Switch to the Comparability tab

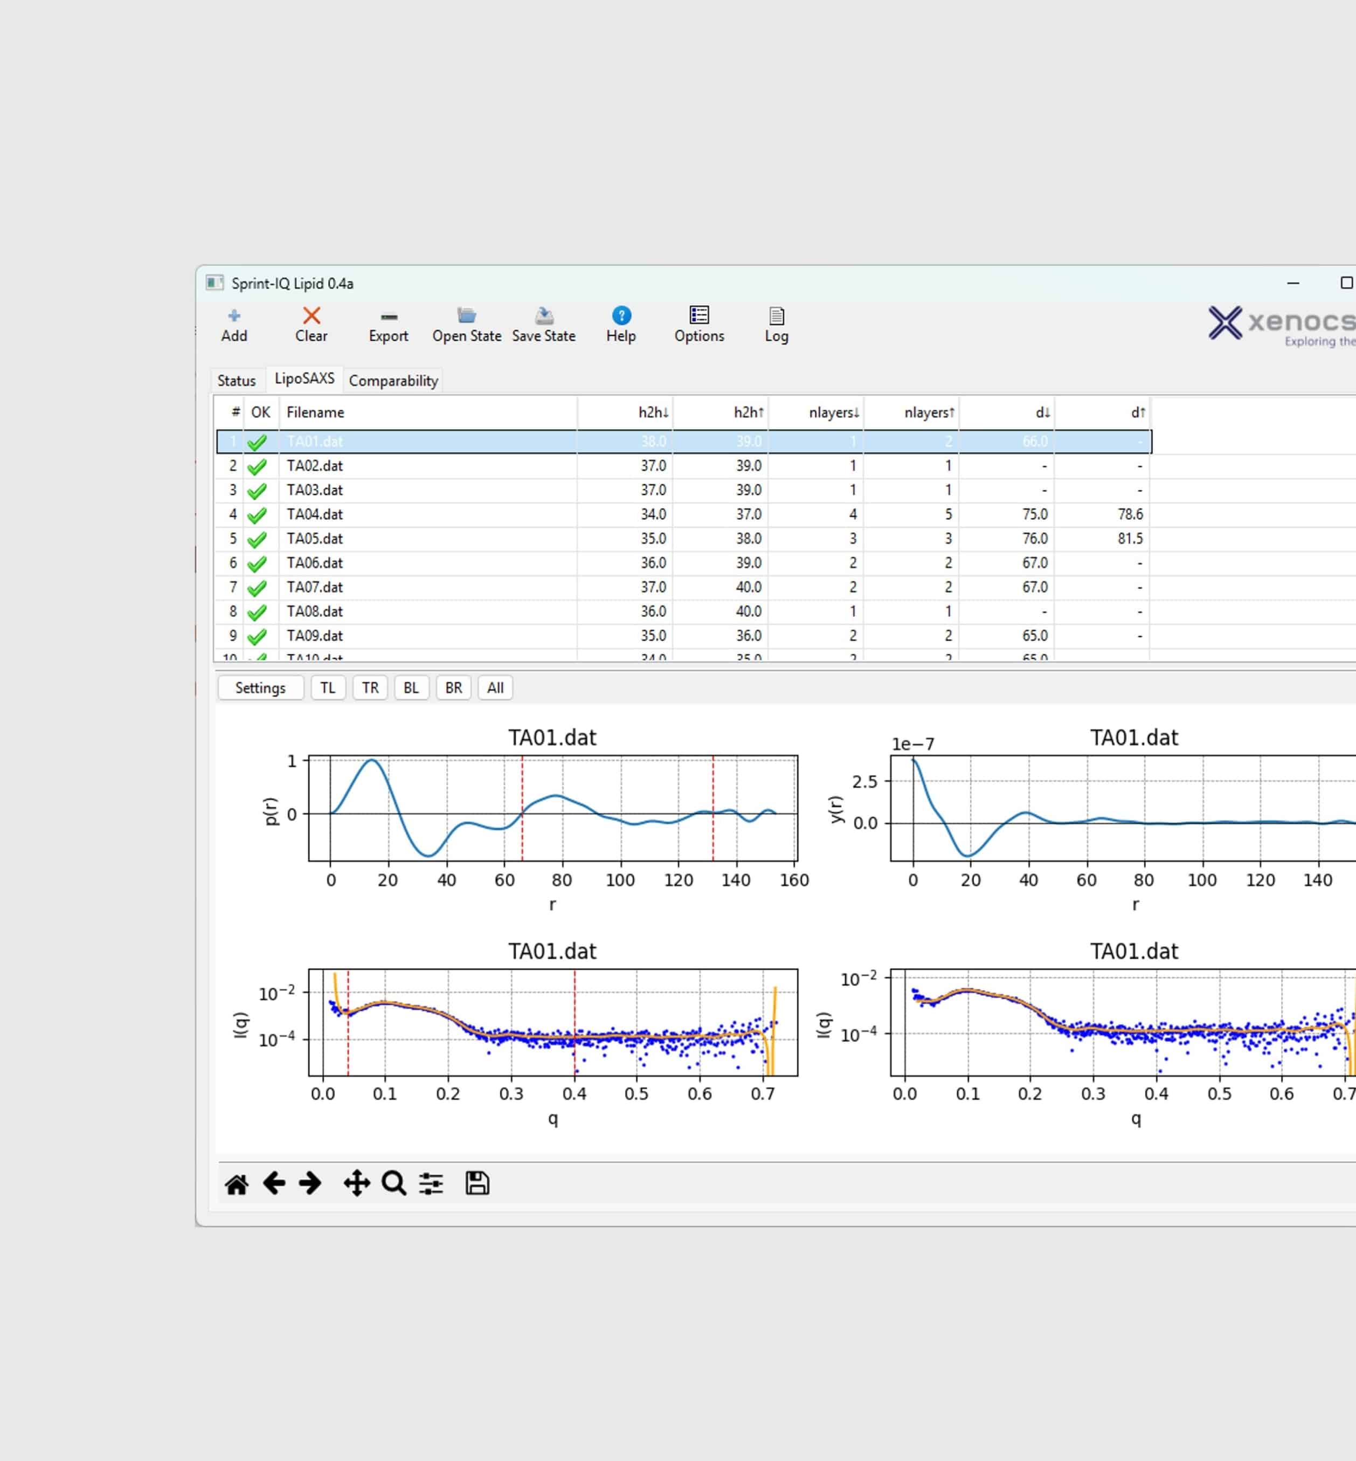coord(393,381)
